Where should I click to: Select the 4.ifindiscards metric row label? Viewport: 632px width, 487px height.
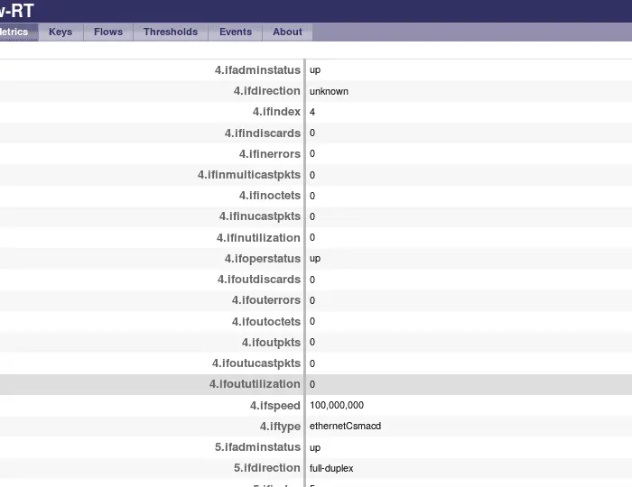[x=263, y=133]
